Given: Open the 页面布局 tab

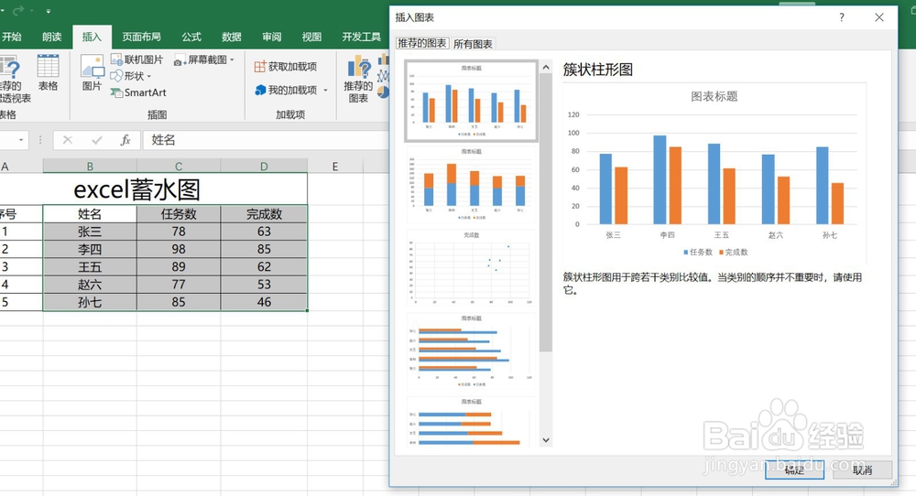Looking at the screenshot, I should (141, 37).
